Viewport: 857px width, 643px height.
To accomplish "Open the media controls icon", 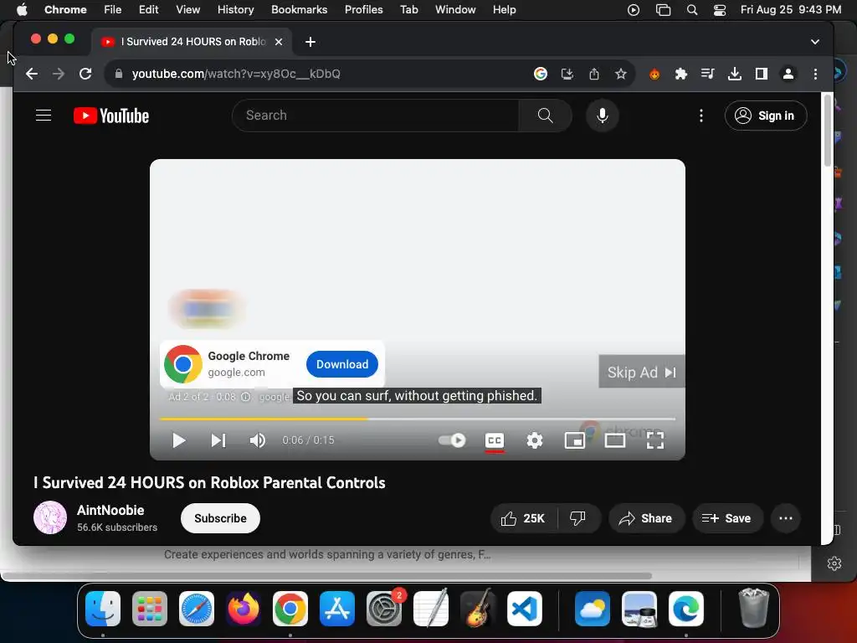I will tap(707, 74).
